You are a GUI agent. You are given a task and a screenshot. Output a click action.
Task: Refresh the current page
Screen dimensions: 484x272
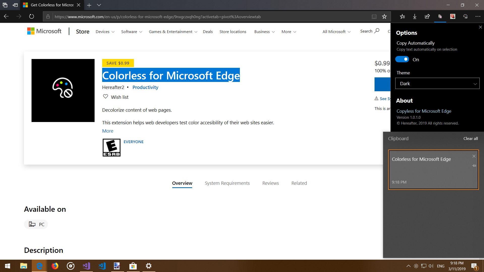(32, 17)
